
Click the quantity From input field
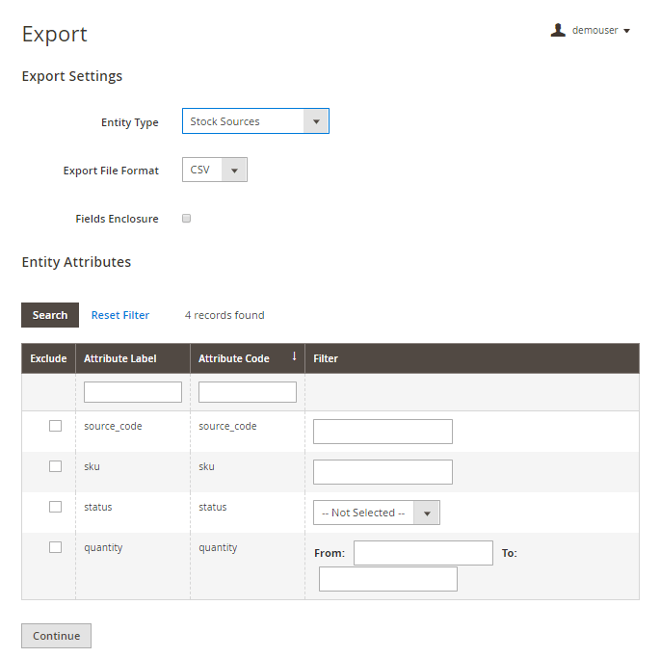(x=423, y=553)
